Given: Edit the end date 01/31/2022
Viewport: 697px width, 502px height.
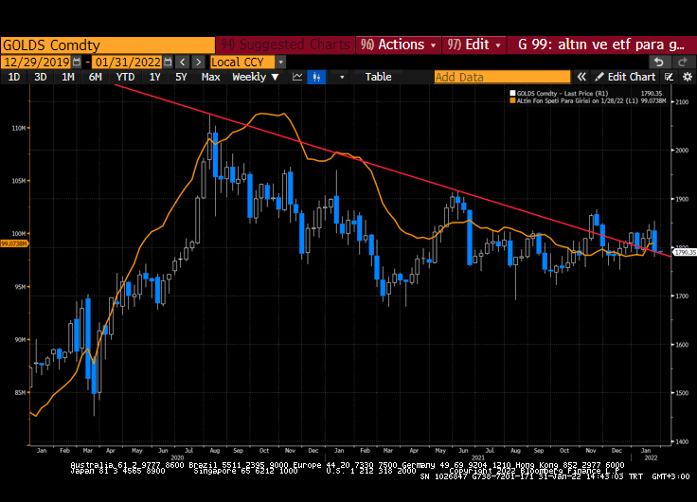Looking at the screenshot, I should point(128,63).
